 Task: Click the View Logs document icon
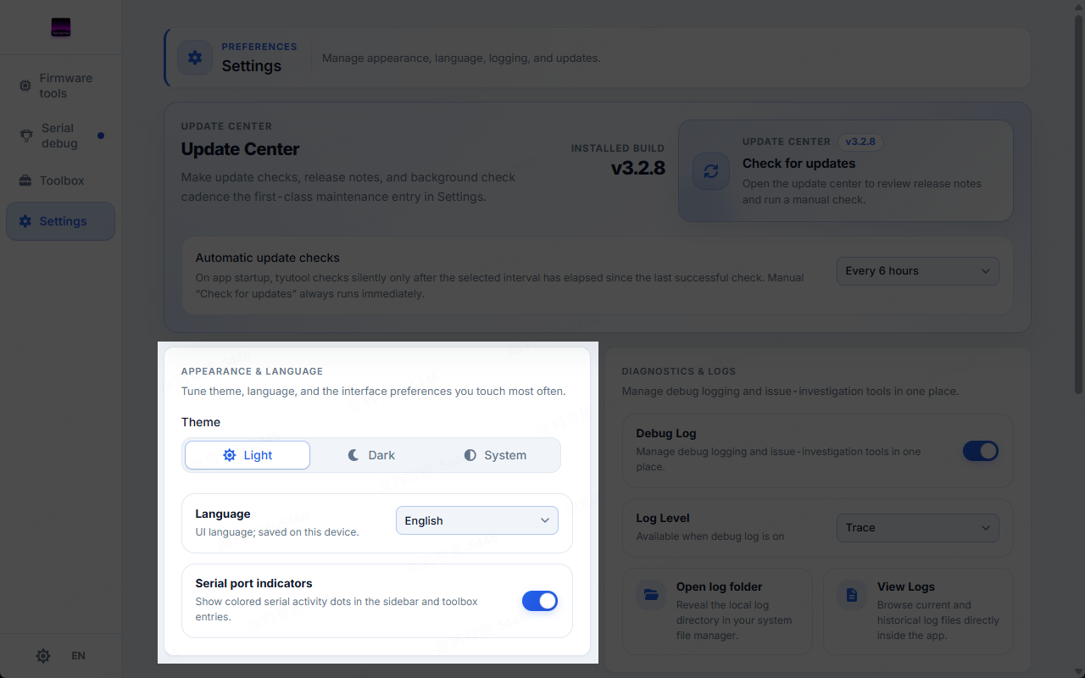(852, 595)
